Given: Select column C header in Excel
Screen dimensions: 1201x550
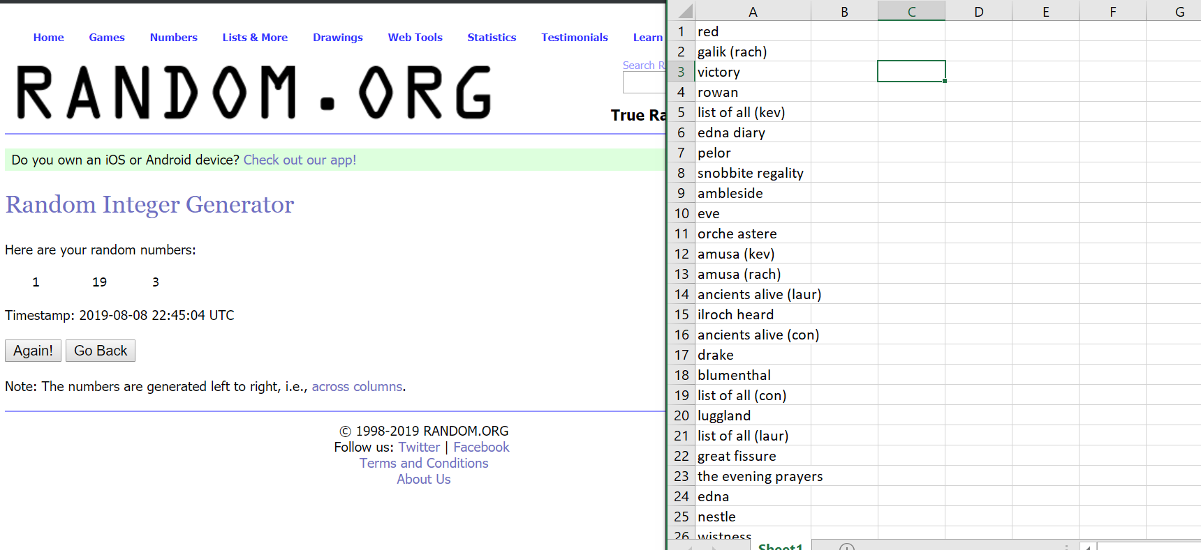Looking at the screenshot, I should [x=911, y=11].
